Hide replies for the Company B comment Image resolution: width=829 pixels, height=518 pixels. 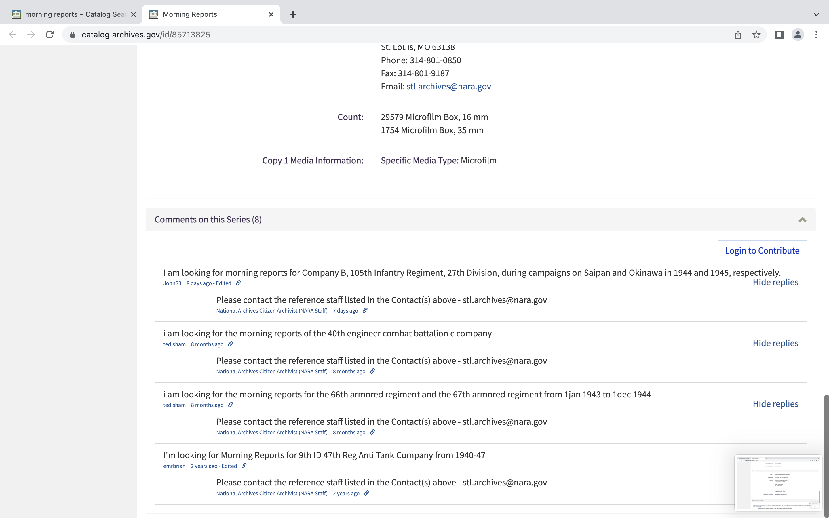point(775,282)
